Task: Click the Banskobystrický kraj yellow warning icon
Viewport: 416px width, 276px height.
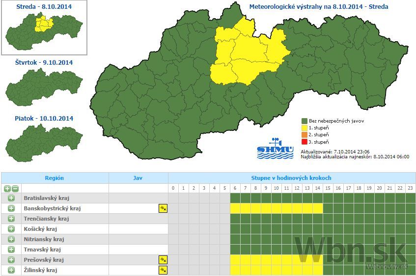Action: coord(163,208)
